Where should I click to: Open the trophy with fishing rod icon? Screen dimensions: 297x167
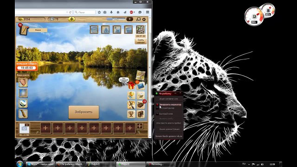[x=131, y=105]
